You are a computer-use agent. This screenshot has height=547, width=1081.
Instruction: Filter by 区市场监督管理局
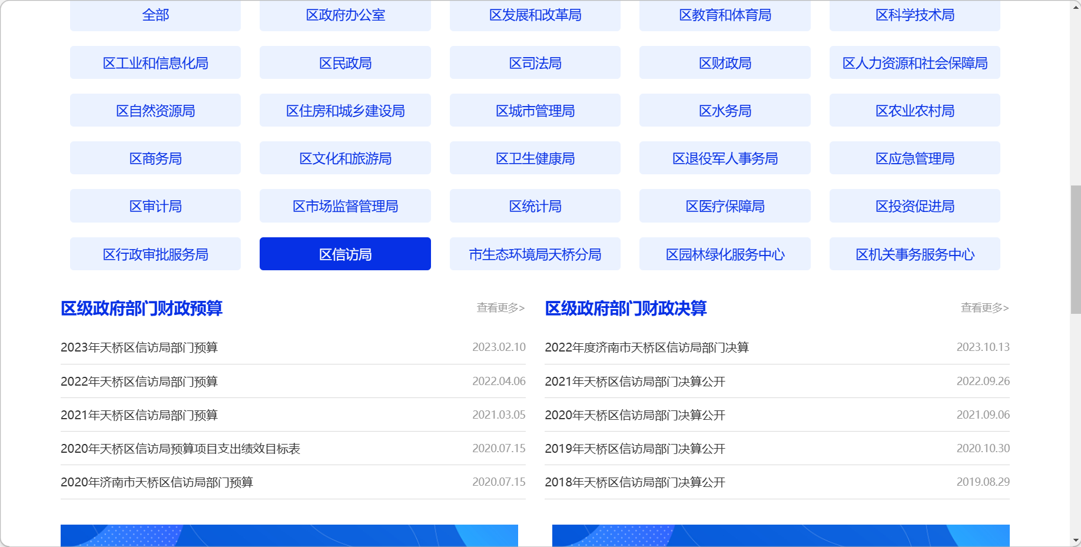pyautogui.click(x=345, y=205)
